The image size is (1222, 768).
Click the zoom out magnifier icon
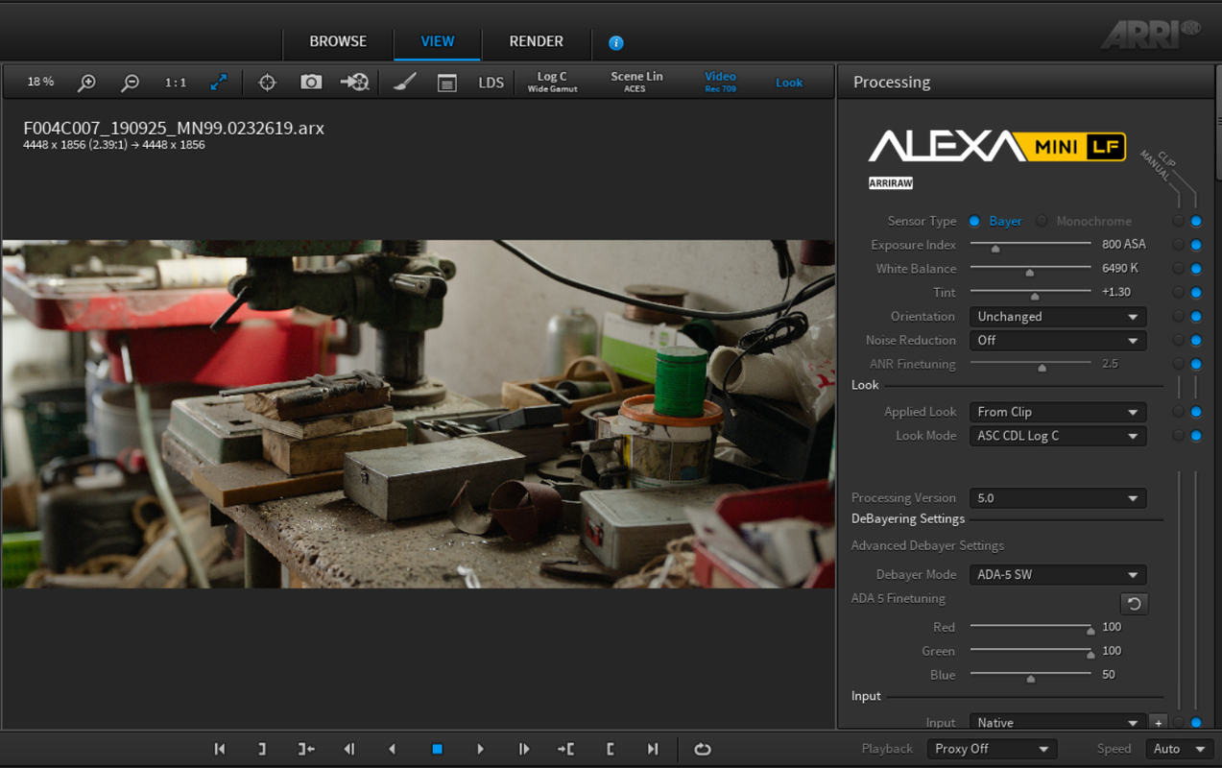coord(130,83)
